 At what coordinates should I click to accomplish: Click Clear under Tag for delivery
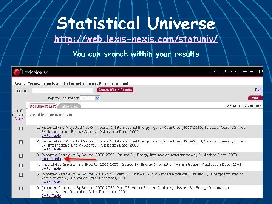tap(19, 119)
